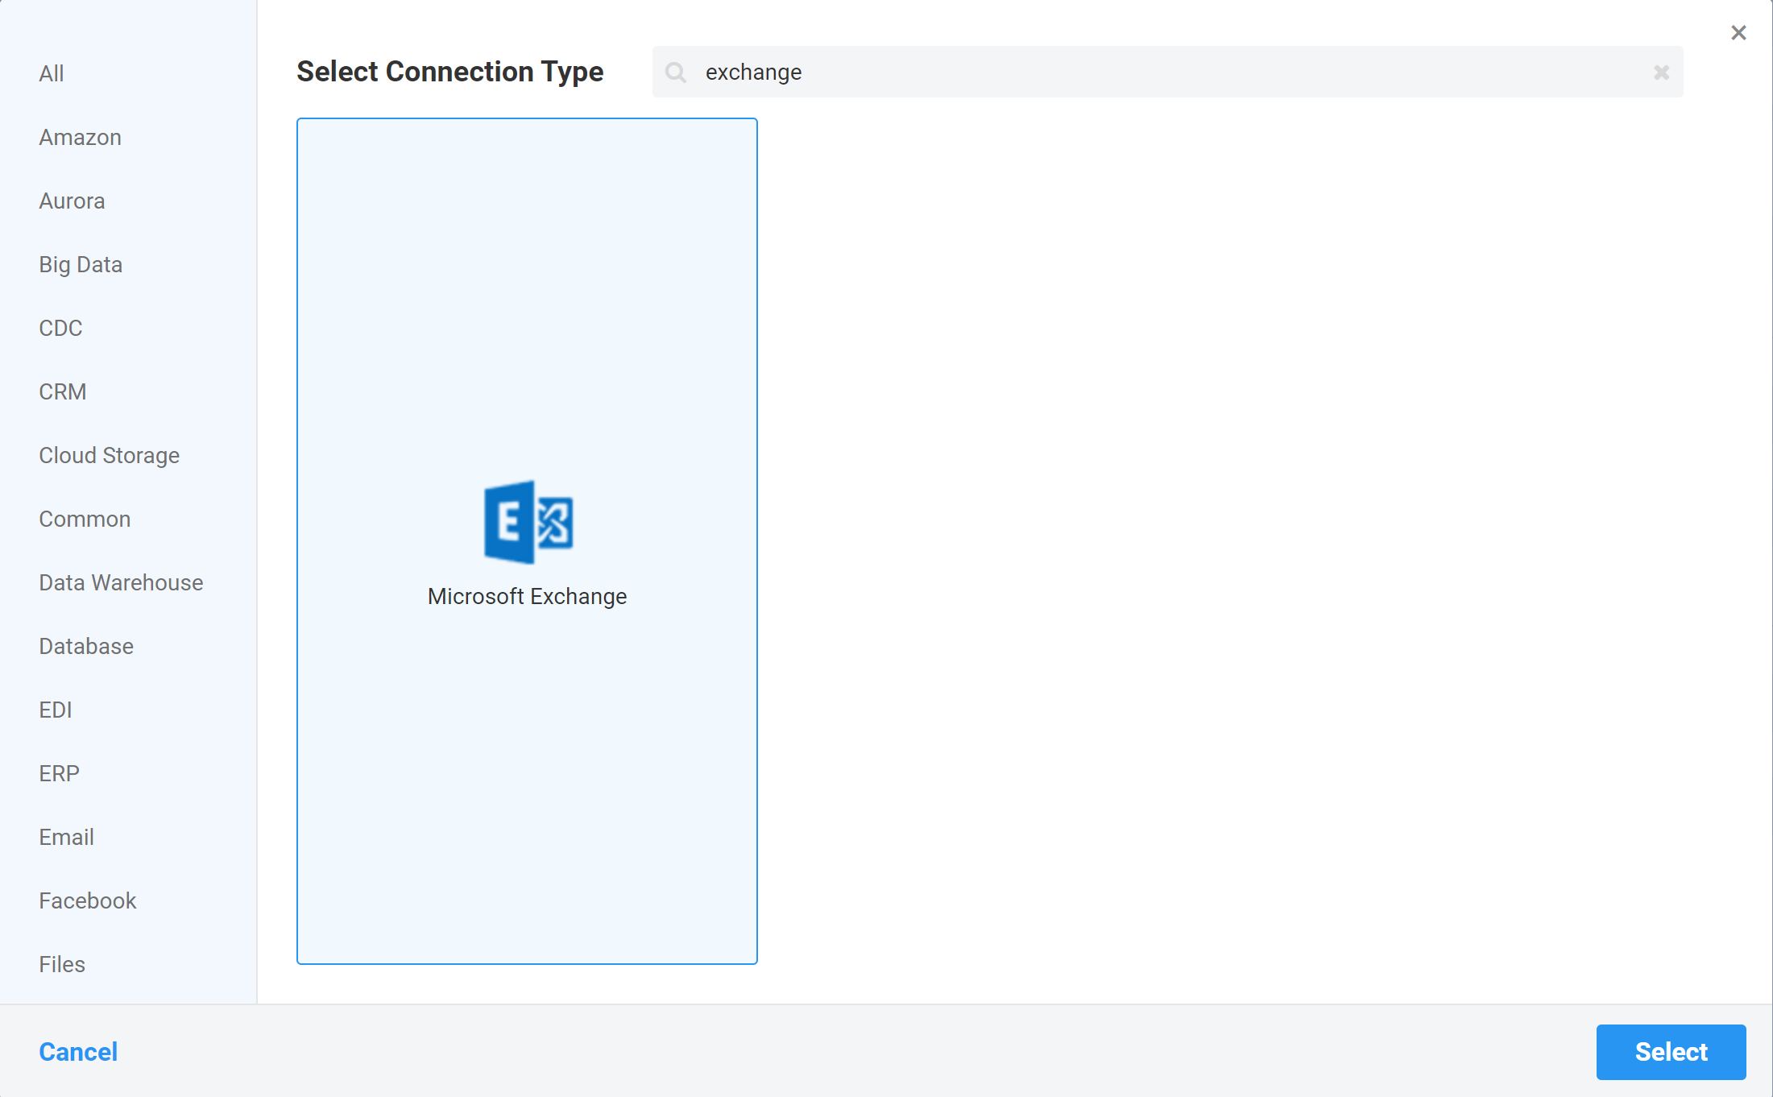Select the CDC category
Viewport: 1773px width, 1097px height.
point(60,328)
